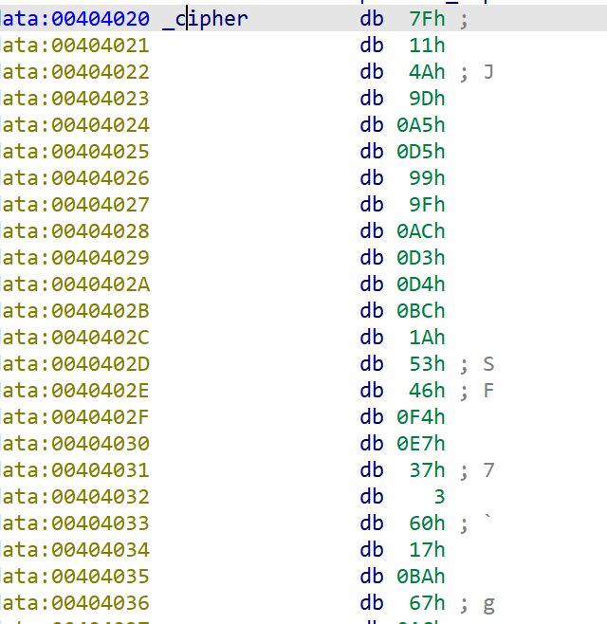This screenshot has width=607, height=624.
Task: Click the 60h byte value
Action: [427, 523]
